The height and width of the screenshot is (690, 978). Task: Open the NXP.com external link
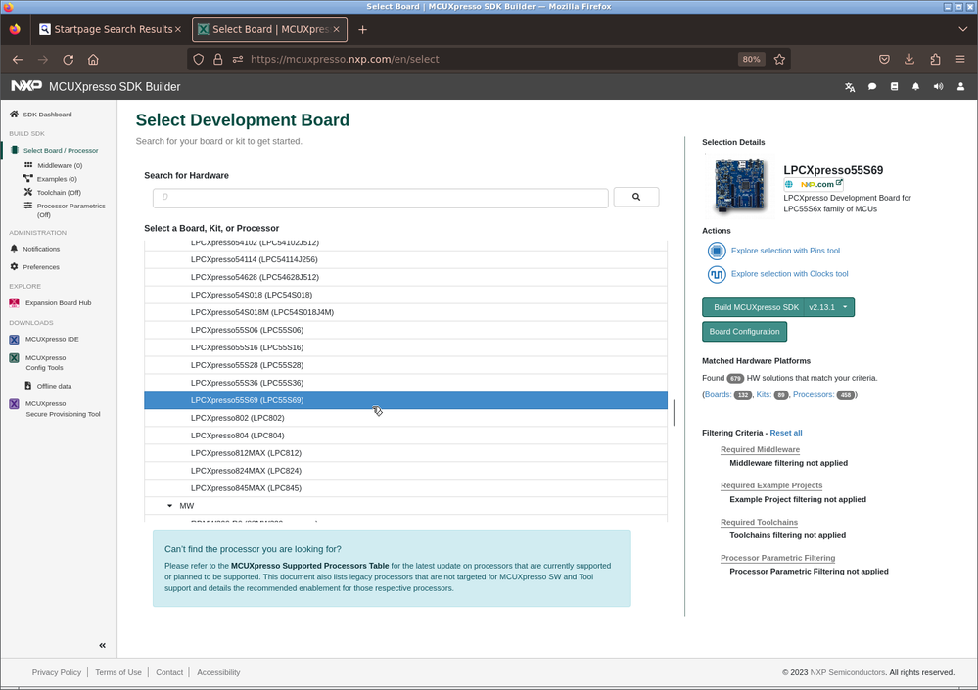[x=814, y=185]
